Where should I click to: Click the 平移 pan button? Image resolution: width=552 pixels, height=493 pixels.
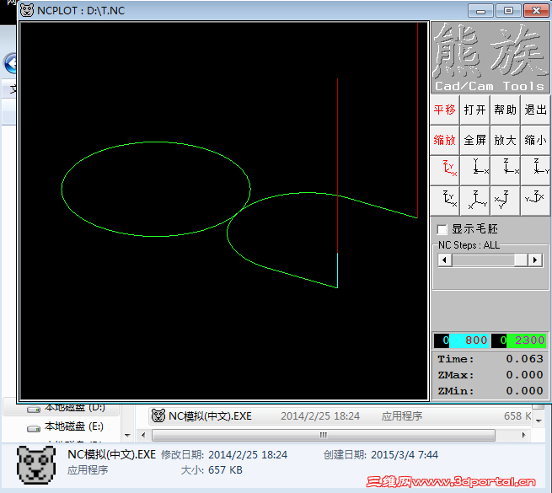click(x=445, y=110)
